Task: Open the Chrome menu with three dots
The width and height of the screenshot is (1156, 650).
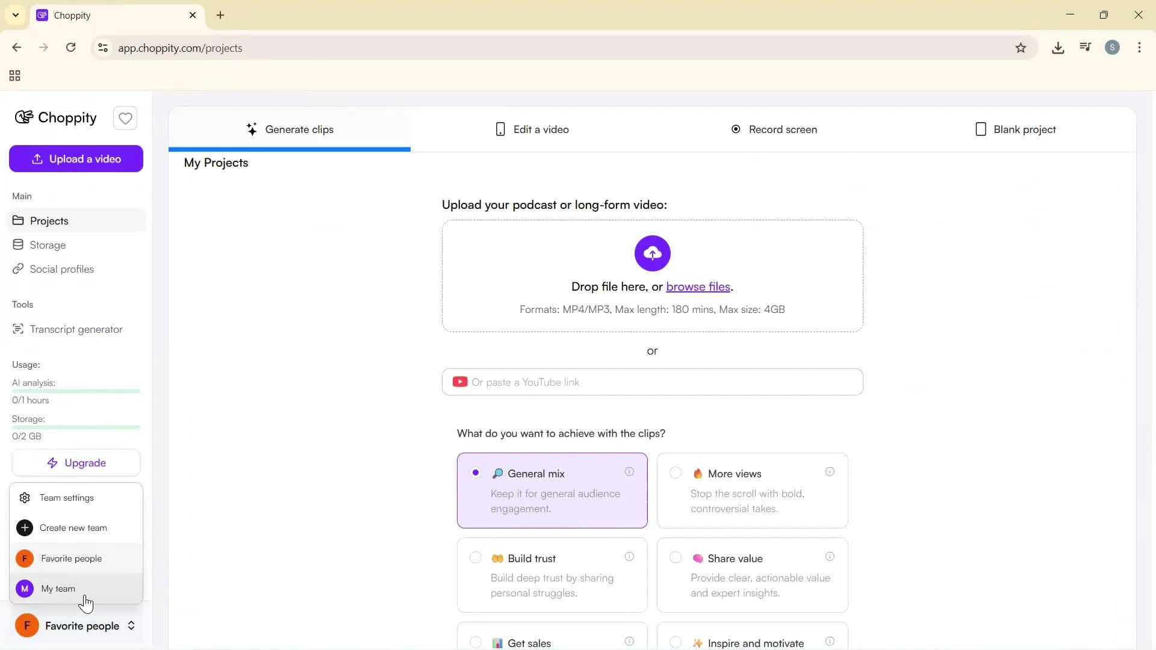Action: (x=1140, y=48)
